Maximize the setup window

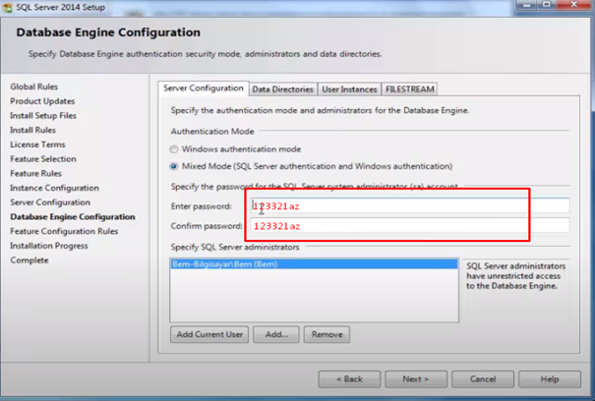(547, 5)
